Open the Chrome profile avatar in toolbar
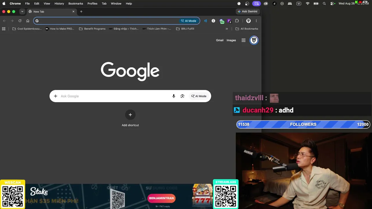Viewport: 372px width, 209px height. point(248,21)
